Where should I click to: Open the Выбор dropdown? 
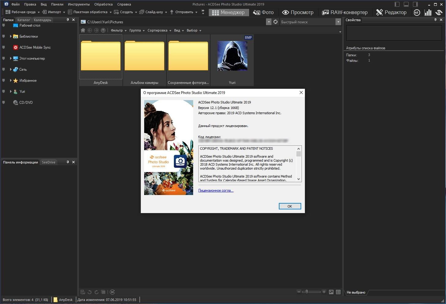pyautogui.click(x=194, y=30)
